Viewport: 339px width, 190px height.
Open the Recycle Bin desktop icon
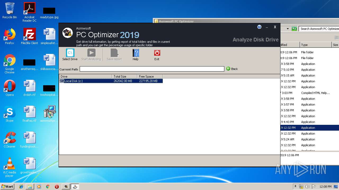click(x=10, y=11)
